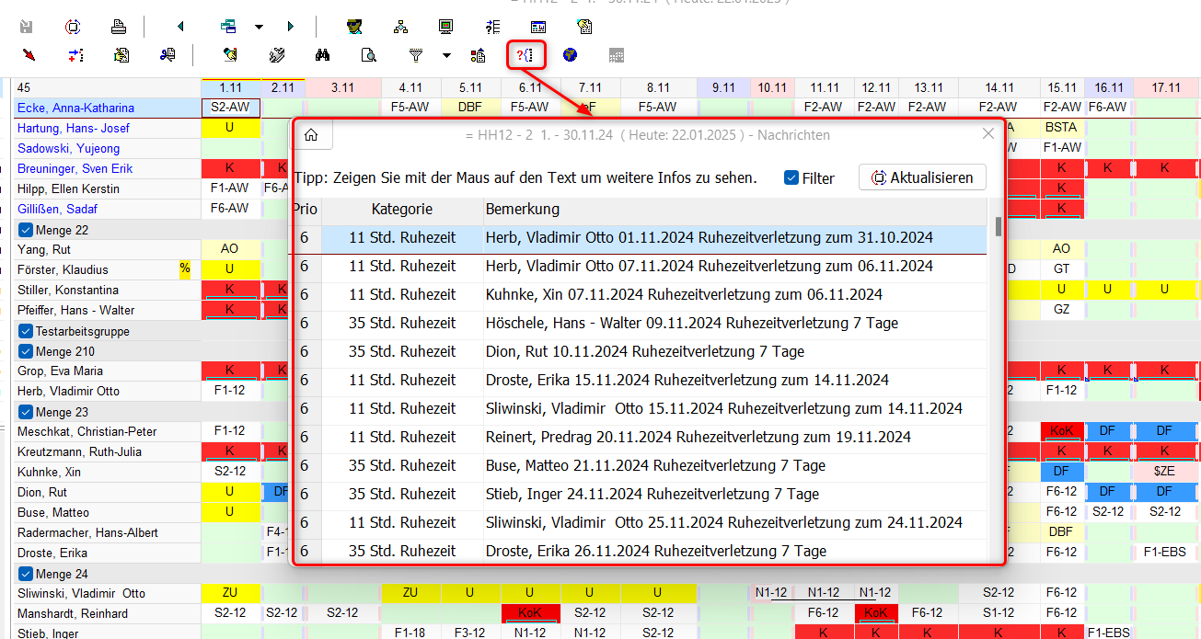
Task: Go to next period with right arrow
Action: (x=291, y=27)
